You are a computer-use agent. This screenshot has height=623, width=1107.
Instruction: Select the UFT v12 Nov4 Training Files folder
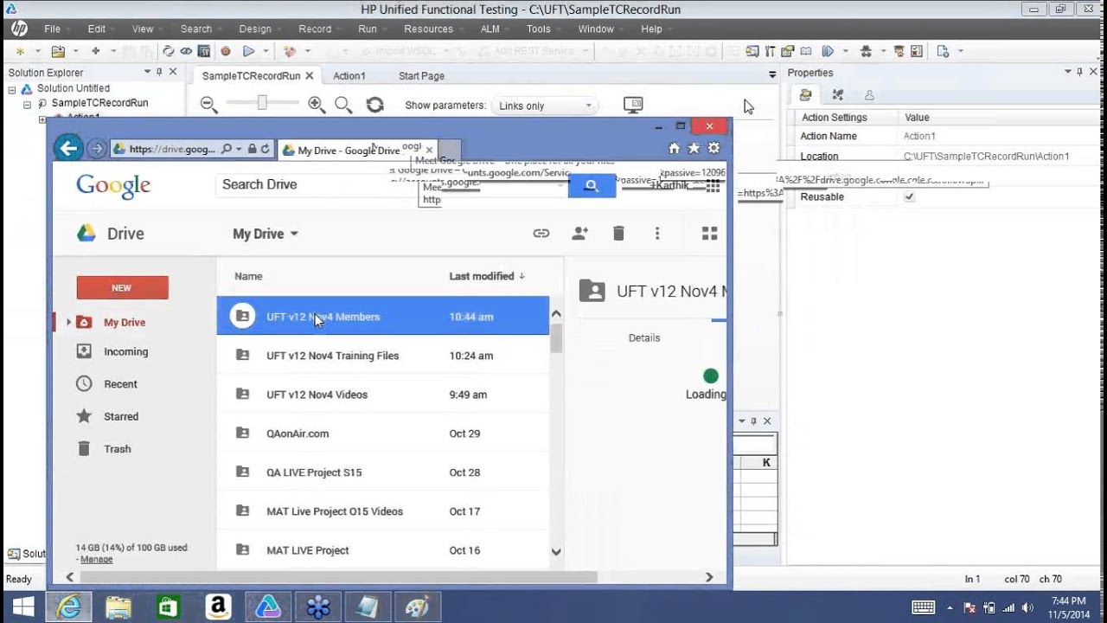pyautogui.click(x=382, y=356)
